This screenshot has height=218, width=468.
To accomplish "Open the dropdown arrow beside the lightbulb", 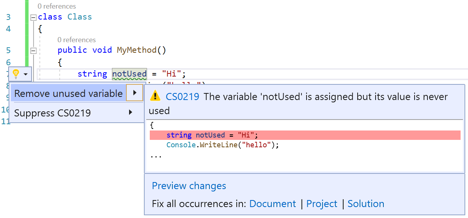I will (26, 74).
